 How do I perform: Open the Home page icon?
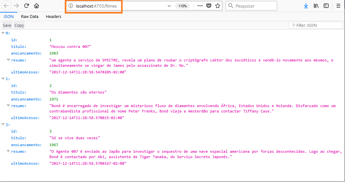tap(37, 6)
